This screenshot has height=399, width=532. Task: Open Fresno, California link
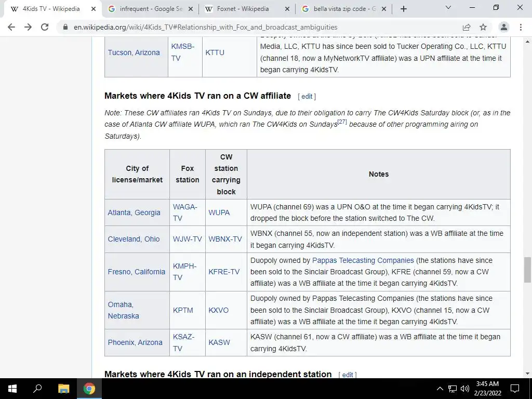point(137,272)
